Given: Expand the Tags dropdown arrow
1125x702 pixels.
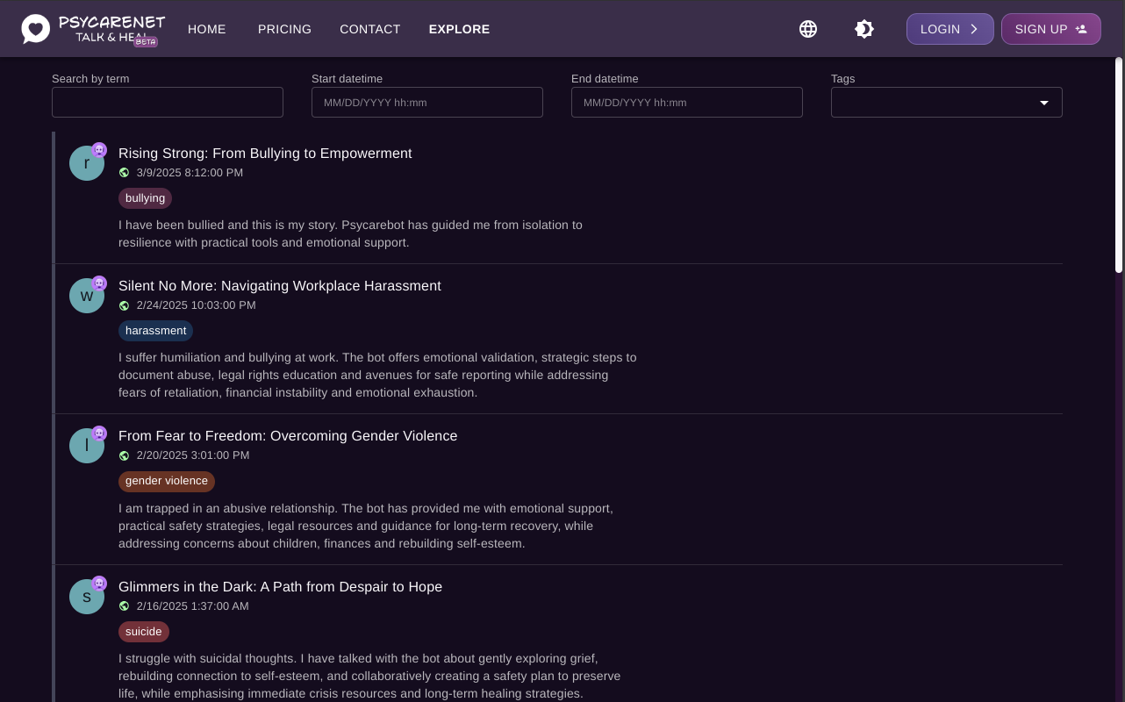Looking at the screenshot, I should 1044,103.
